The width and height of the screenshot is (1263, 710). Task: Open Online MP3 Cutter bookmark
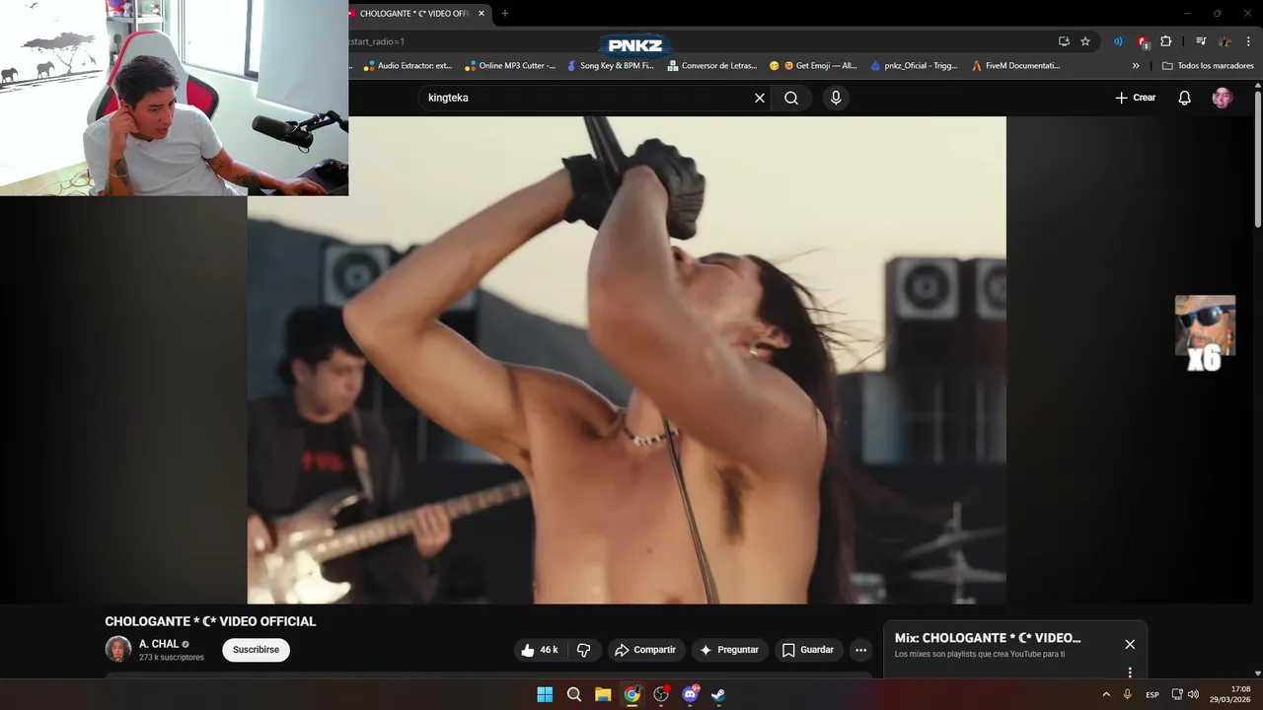point(510,66)
